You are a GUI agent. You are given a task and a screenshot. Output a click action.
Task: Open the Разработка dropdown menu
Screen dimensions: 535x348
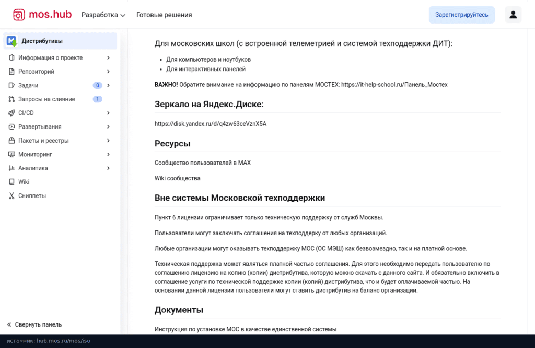103,15
